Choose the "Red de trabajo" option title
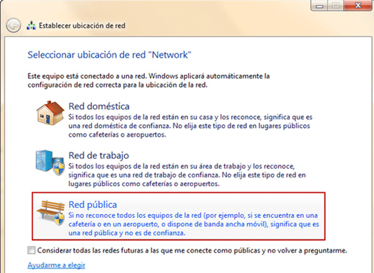This screenshot has height=273, width=374. tap(99, 155)
